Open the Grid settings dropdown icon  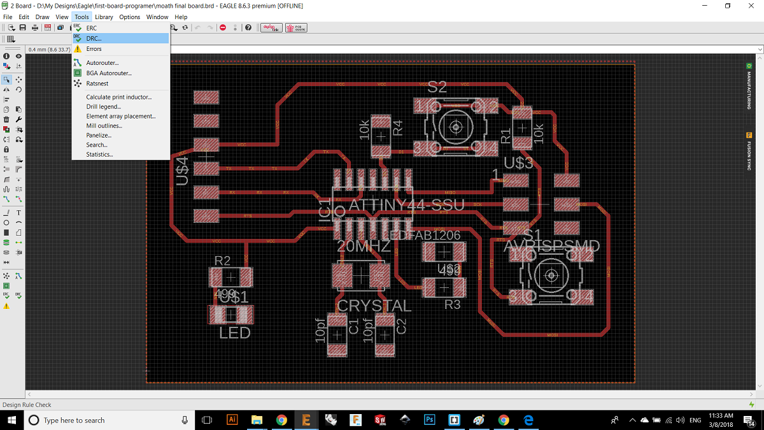pyautogui.click(x=11, y=39)
